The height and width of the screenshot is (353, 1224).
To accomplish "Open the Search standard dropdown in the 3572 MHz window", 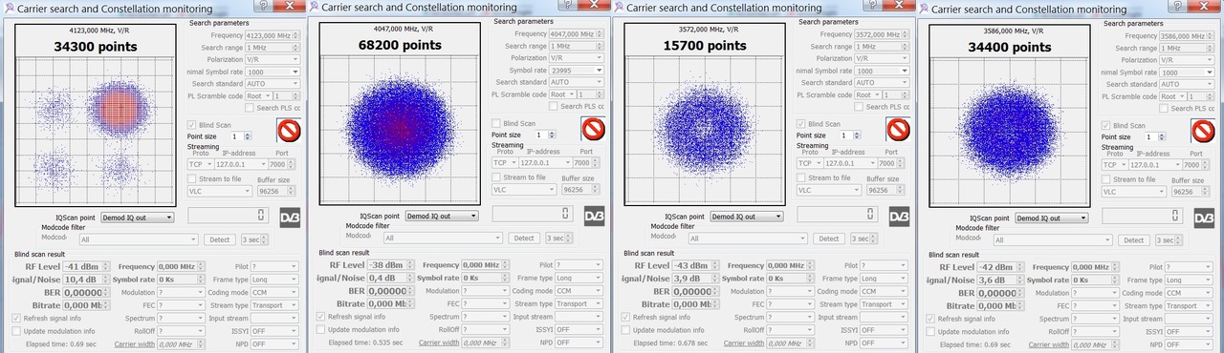I will pos(883,83).
